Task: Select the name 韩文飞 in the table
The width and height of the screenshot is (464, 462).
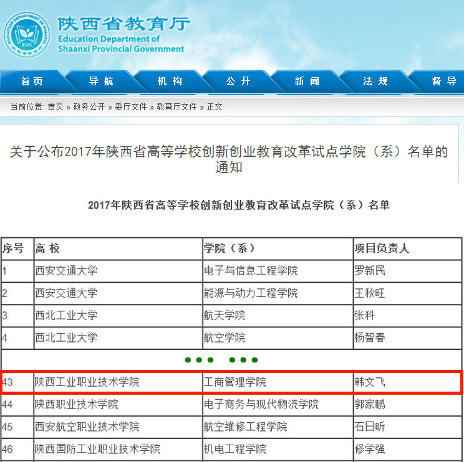Action: coord(370,382)
